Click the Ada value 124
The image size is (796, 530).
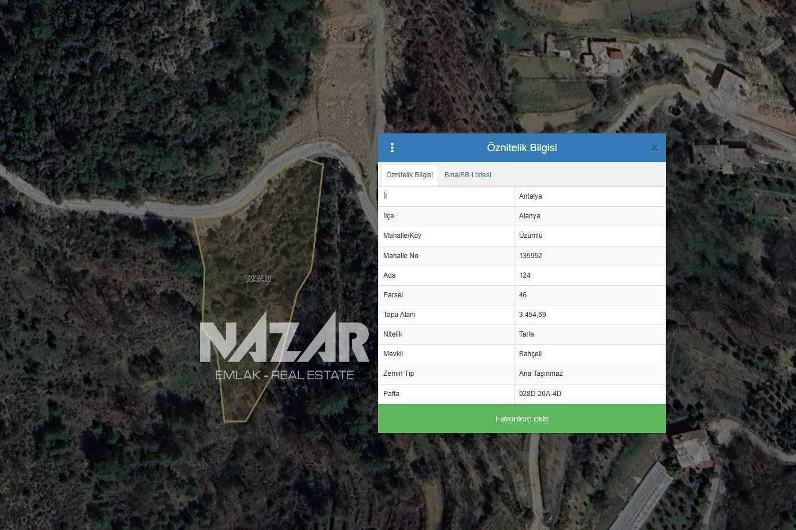pyautogui.click(x=525, y=275)
